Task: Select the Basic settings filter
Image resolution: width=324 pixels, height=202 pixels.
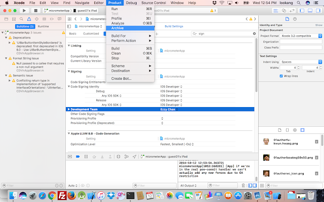Action: [x=73, y=34]
